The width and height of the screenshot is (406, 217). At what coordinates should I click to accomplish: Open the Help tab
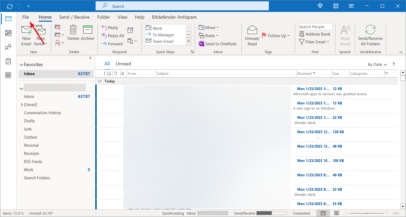[x=140, y=17]
